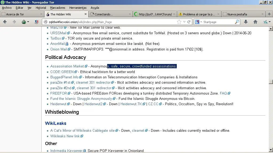
Task: Click the Whistleblowing heading text
Action: pyautogui.click(x=62, y=112)
